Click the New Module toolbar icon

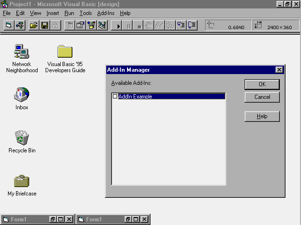click(20, 25)
